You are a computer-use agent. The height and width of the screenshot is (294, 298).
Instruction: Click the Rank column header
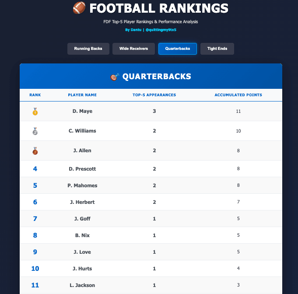35,95
